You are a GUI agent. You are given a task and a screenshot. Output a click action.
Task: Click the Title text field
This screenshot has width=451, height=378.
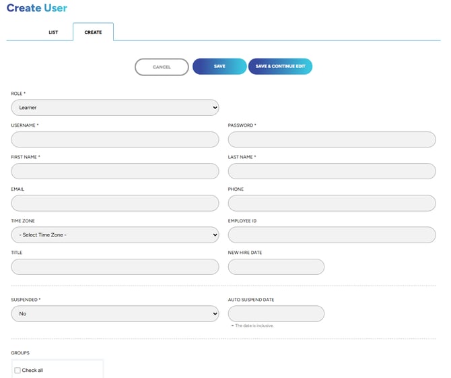coord(115,267)
